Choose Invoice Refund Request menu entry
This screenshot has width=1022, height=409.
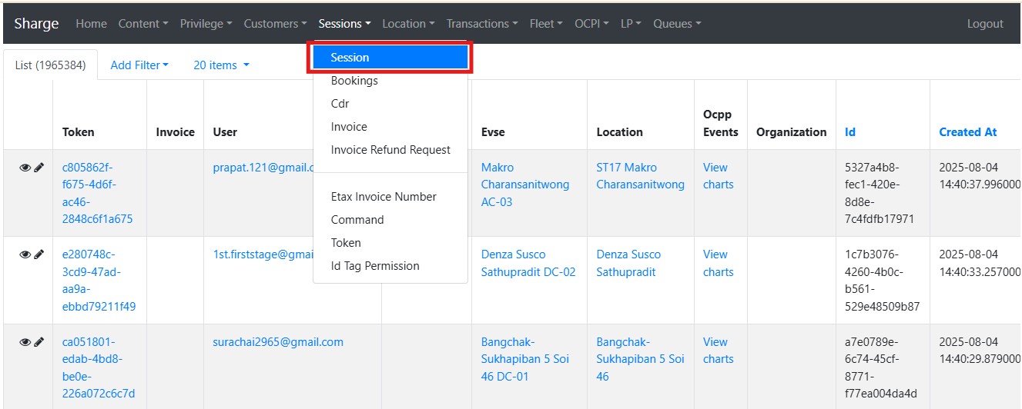(390, 150)
